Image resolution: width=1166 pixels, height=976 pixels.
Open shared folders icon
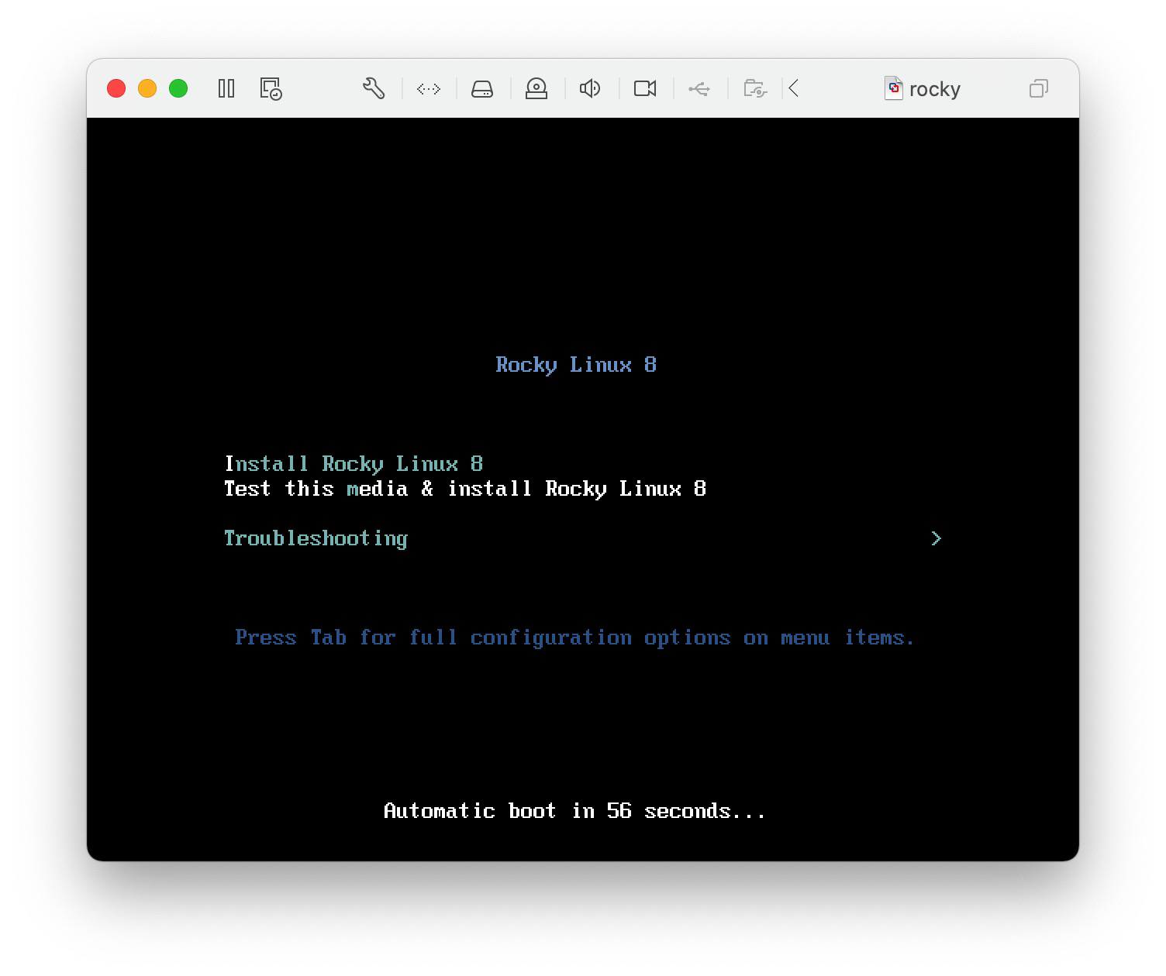pos(755,89)
